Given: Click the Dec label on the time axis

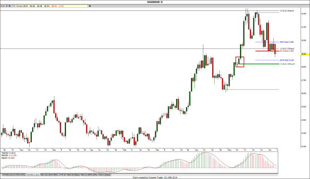Looking at the screenshot, I should (54, 150).
